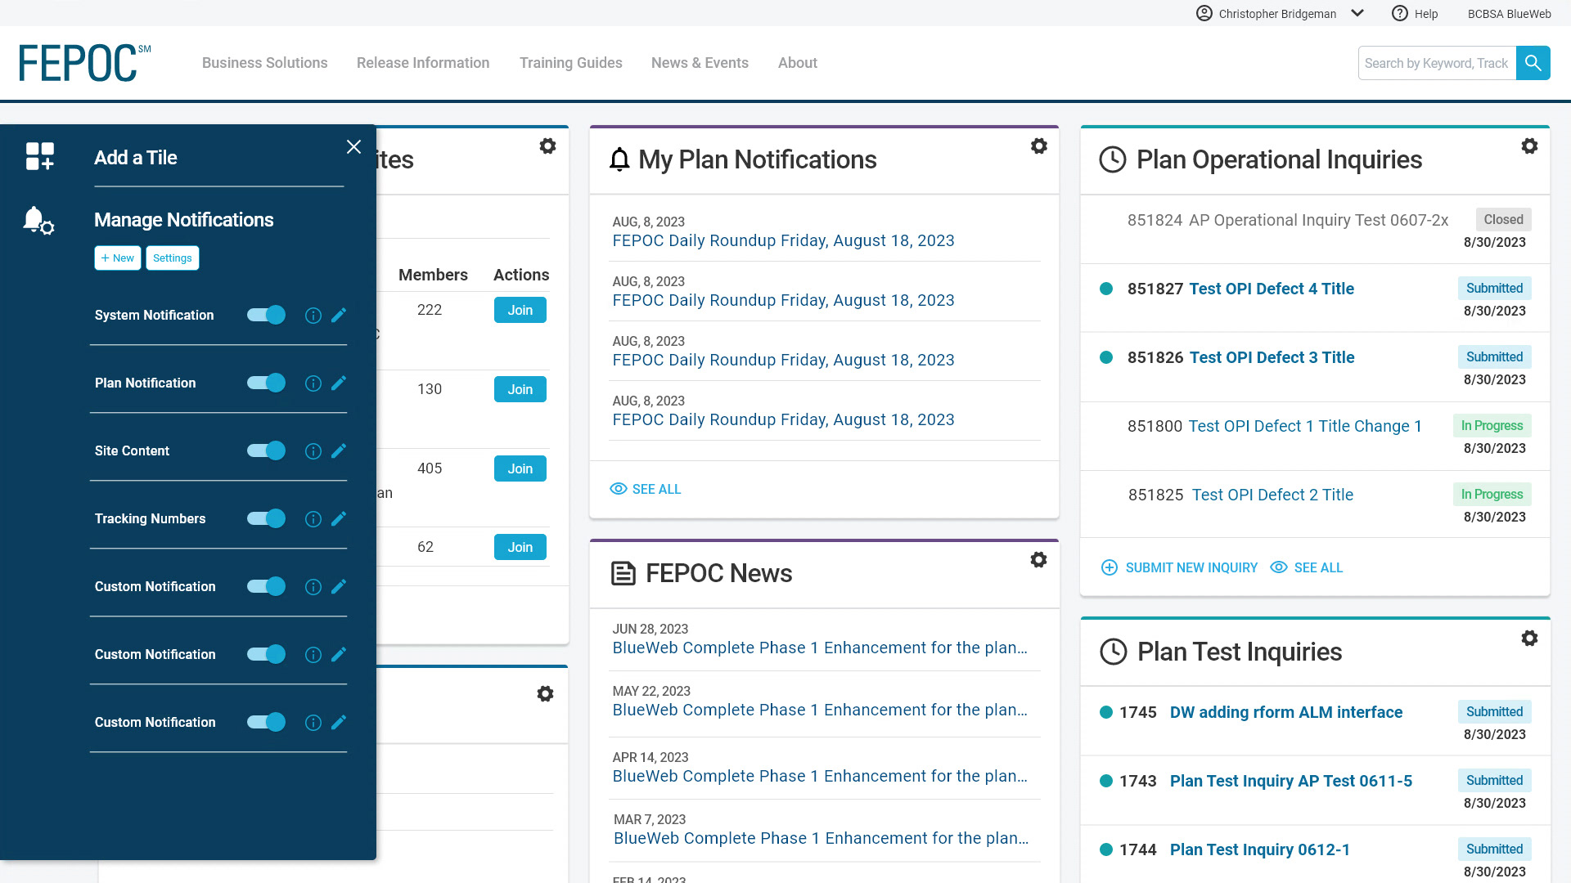
Task: Open FEPOC News tile gear settings
Action: click(1038, 560)
